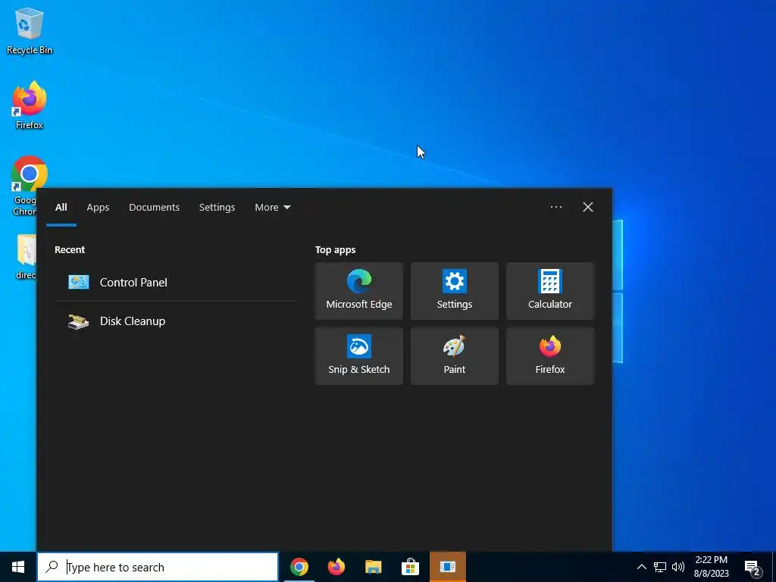Open Microsoft Store from the taskbar
This screenshot has width=776, height=582.
410,567
